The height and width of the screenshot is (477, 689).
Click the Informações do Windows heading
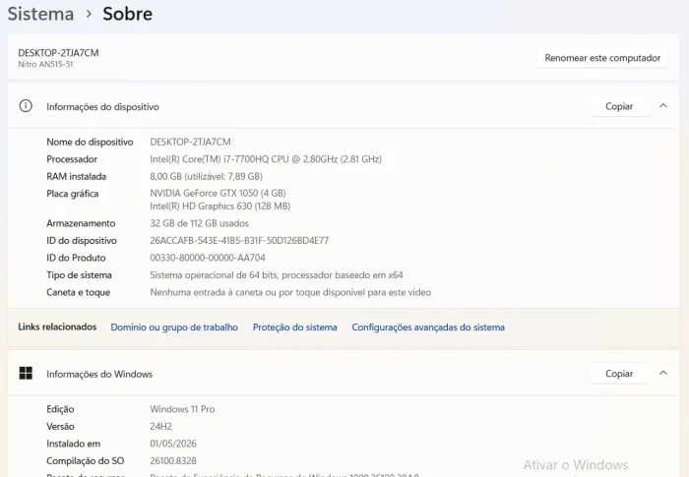click(99, 374)
